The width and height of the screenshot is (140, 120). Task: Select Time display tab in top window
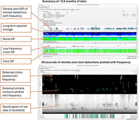[x=78, y=9]
